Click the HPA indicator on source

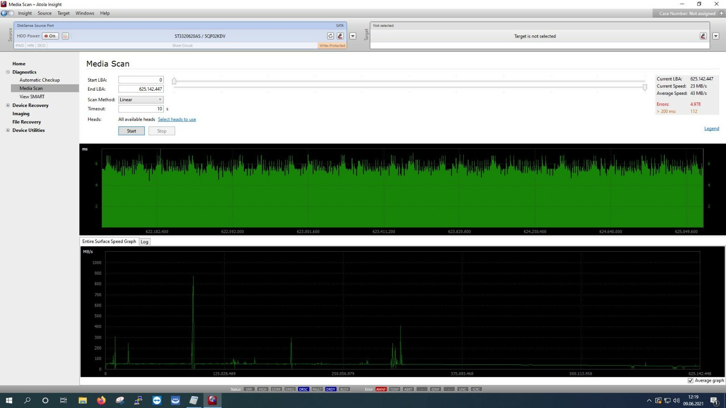(31, 45)
